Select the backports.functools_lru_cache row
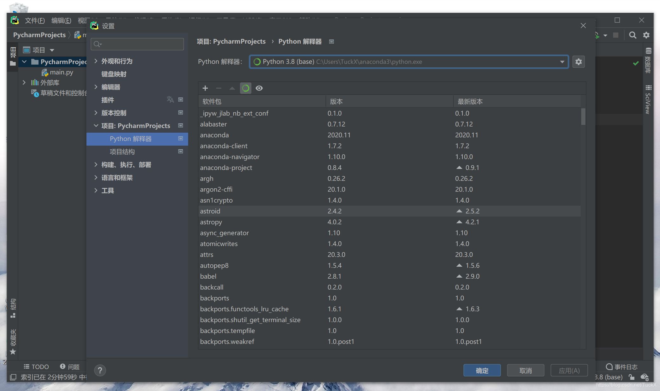The height and width of the screenshot is (391, 660). [x=389, y=309]
